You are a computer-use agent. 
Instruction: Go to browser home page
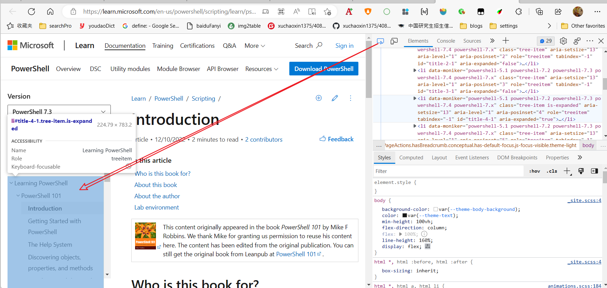pos(50,12)
